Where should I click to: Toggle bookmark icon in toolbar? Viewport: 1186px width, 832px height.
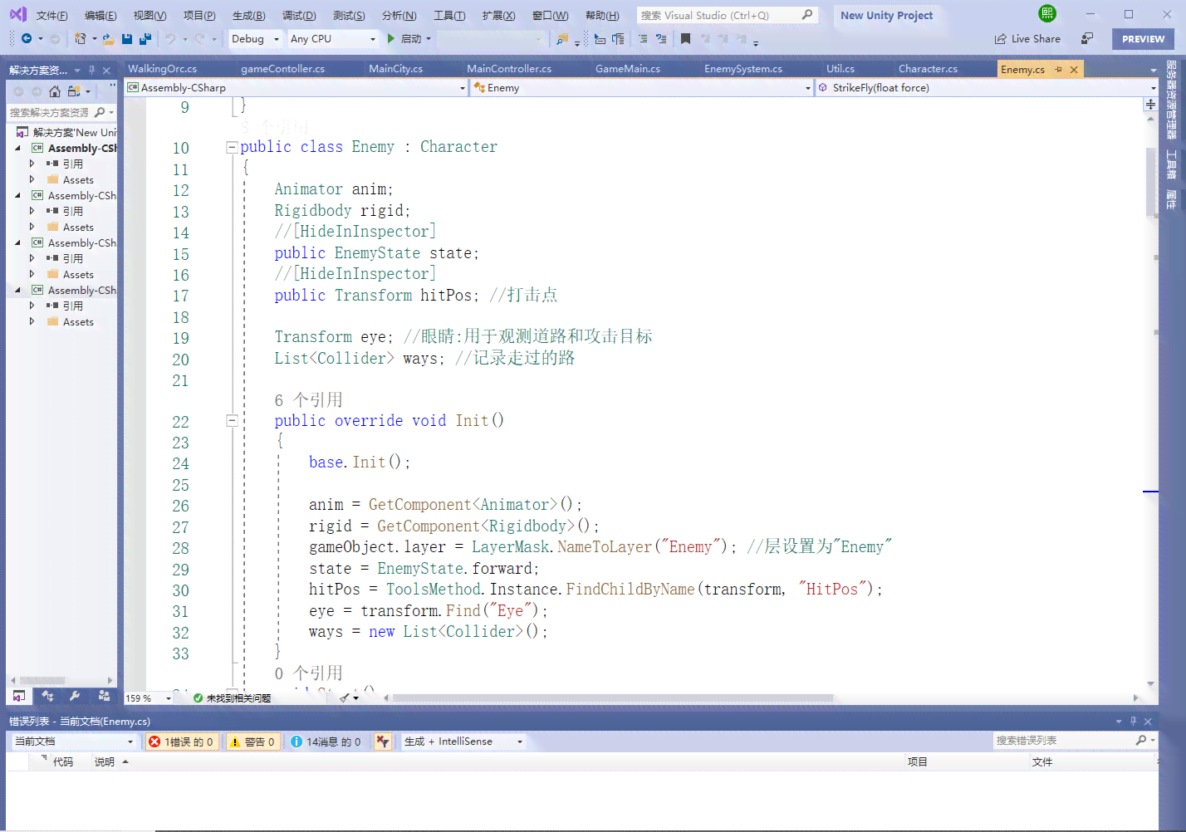point(685,39)
